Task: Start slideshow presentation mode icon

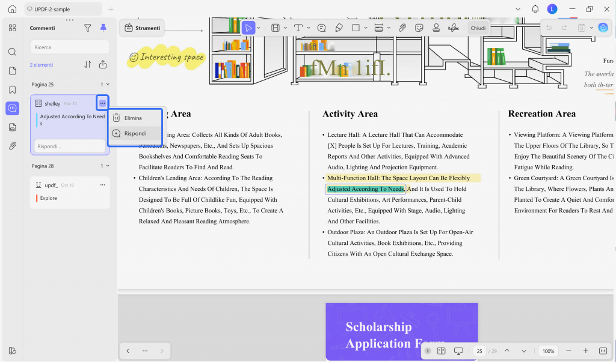Action: point(458,351)
